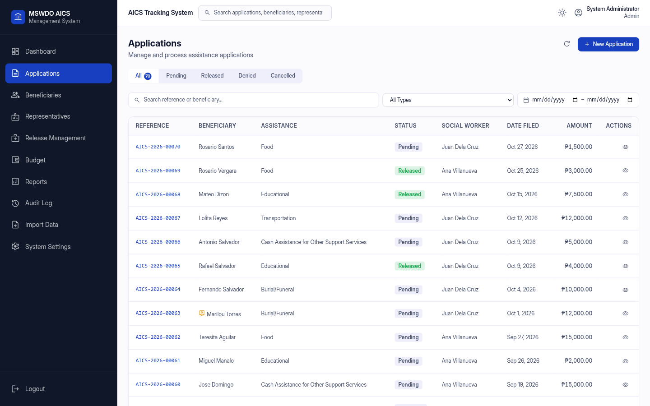Open the All Types assistance dropdown
650x406 pixels.
tap(448, 100)
